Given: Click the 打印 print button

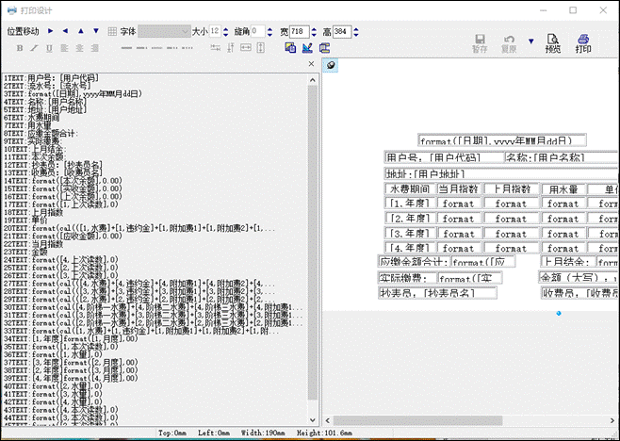Looking at the screenshot, I should pyautogui.click(x=583, y=43).
